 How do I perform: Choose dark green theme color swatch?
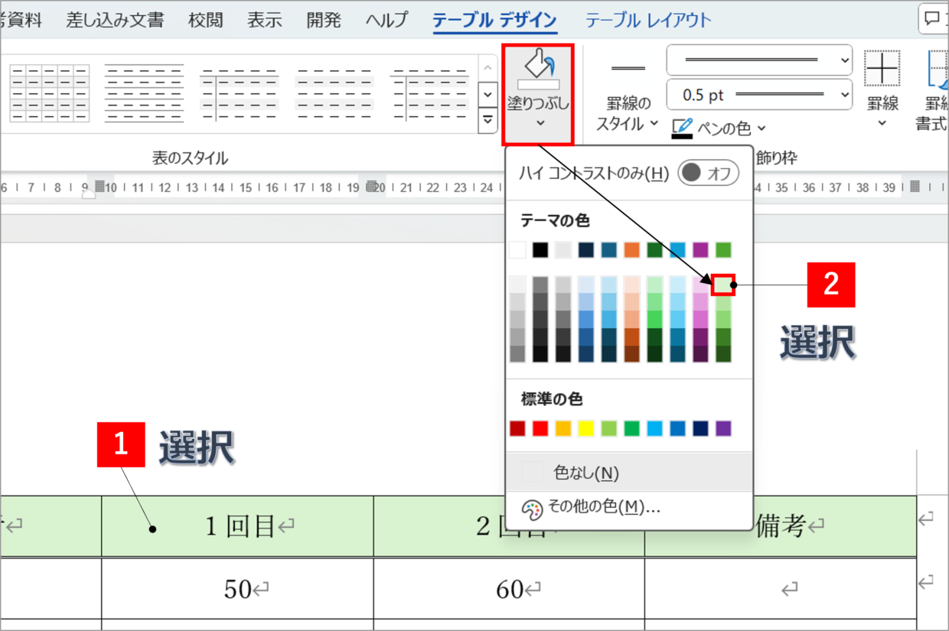tap(654, 249)
